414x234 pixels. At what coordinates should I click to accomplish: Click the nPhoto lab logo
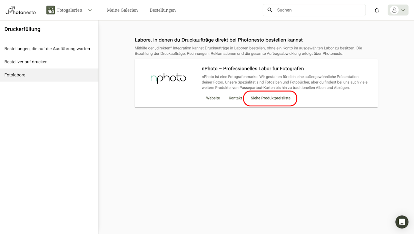point(168,78)
